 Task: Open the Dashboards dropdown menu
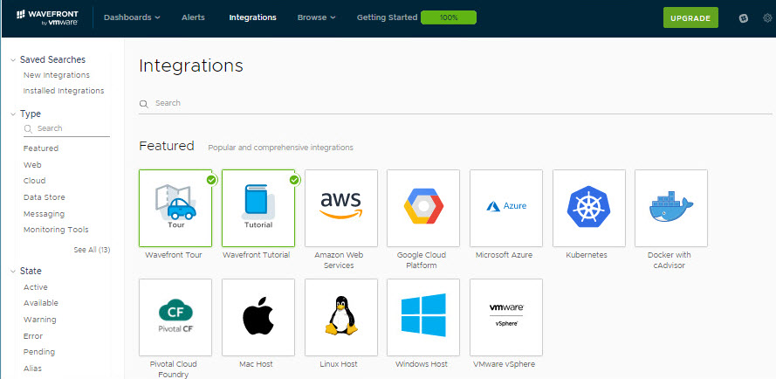[x=132, y=17]
